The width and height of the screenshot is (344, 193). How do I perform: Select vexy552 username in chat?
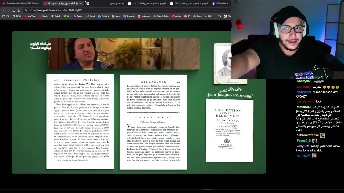pyautogui.click(x=303, y=146)
